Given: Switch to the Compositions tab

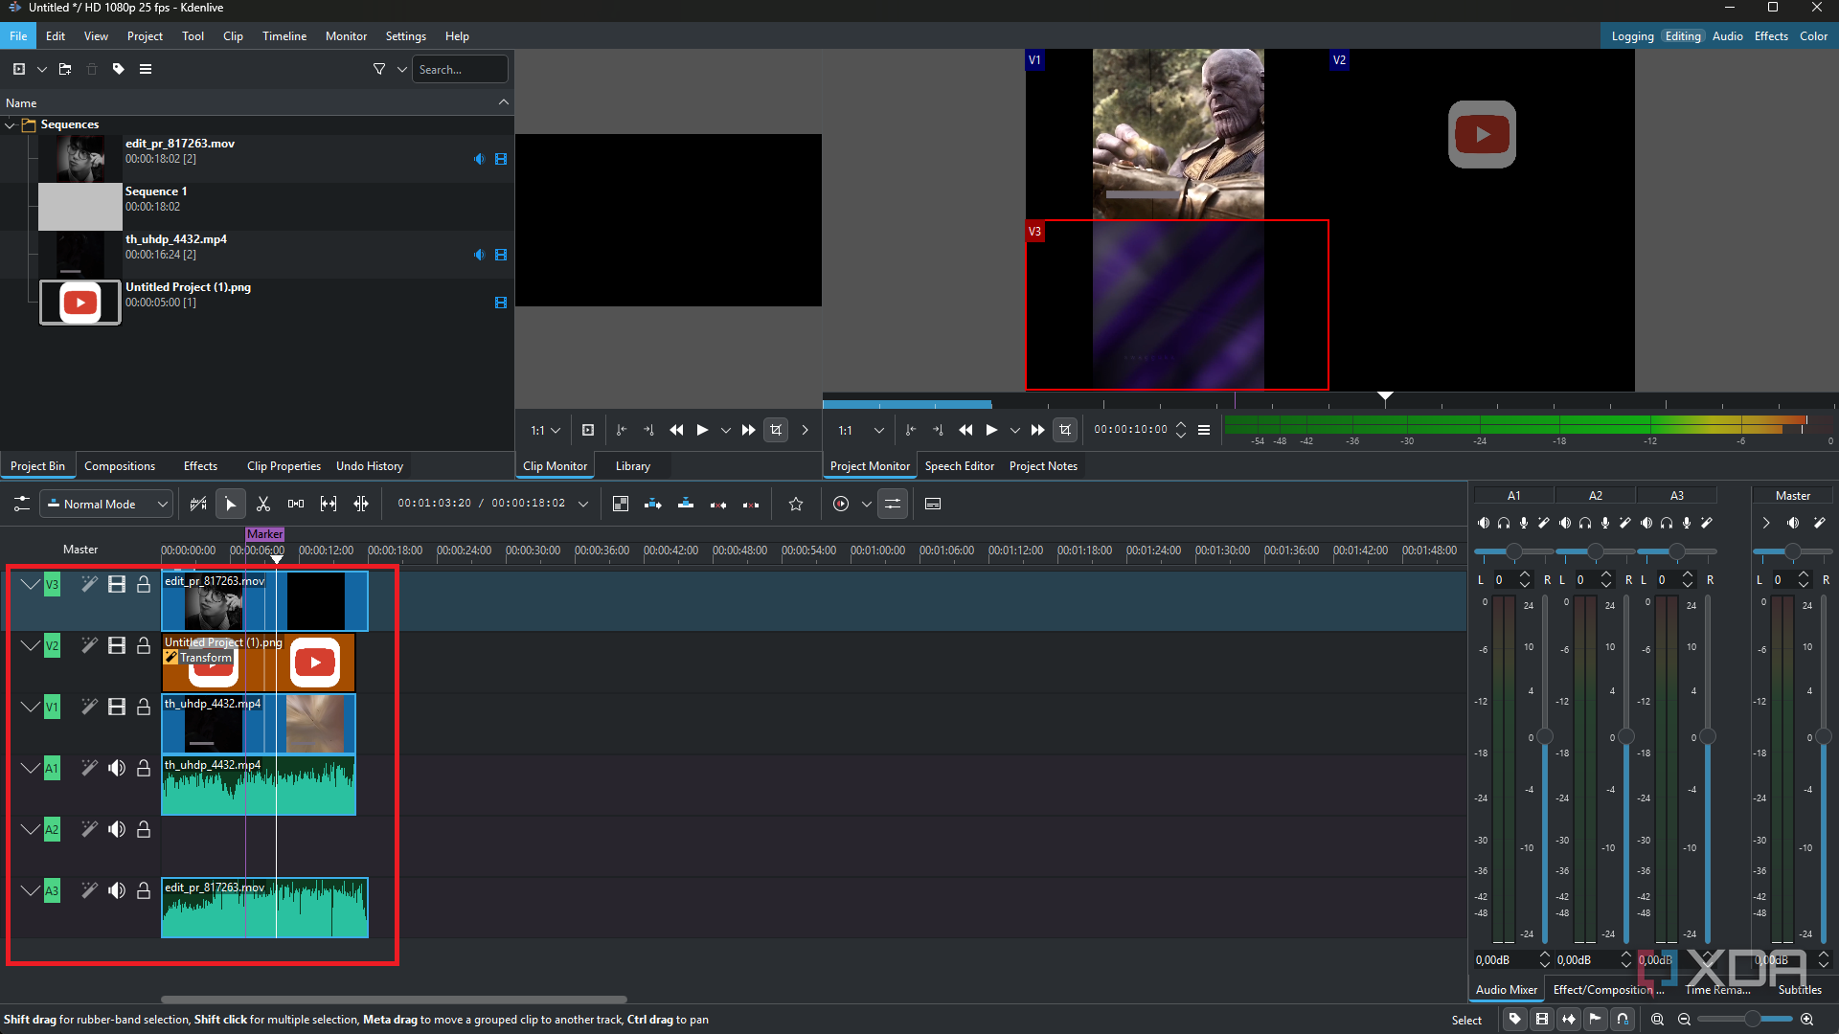Looking at the screenshot, I should coord(120,466).
